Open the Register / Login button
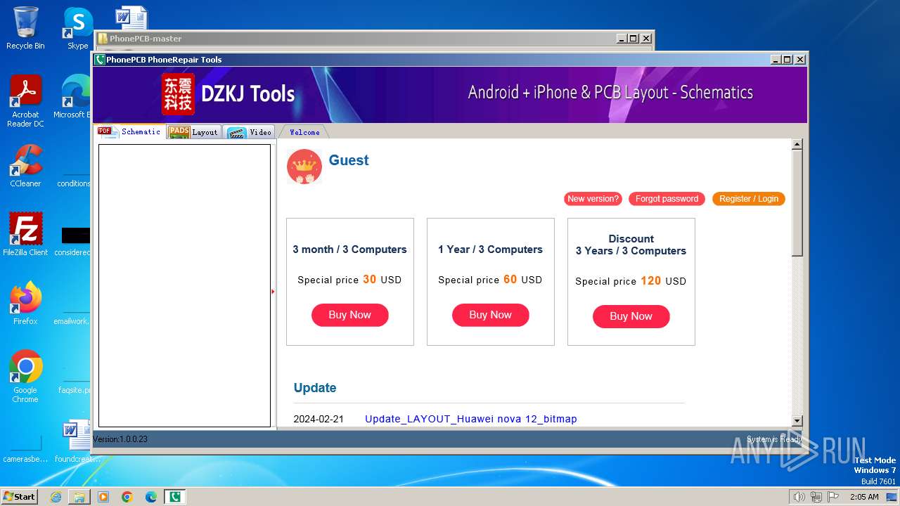The image size is (900, 506). pyautogui.click(x=748, y=199)
